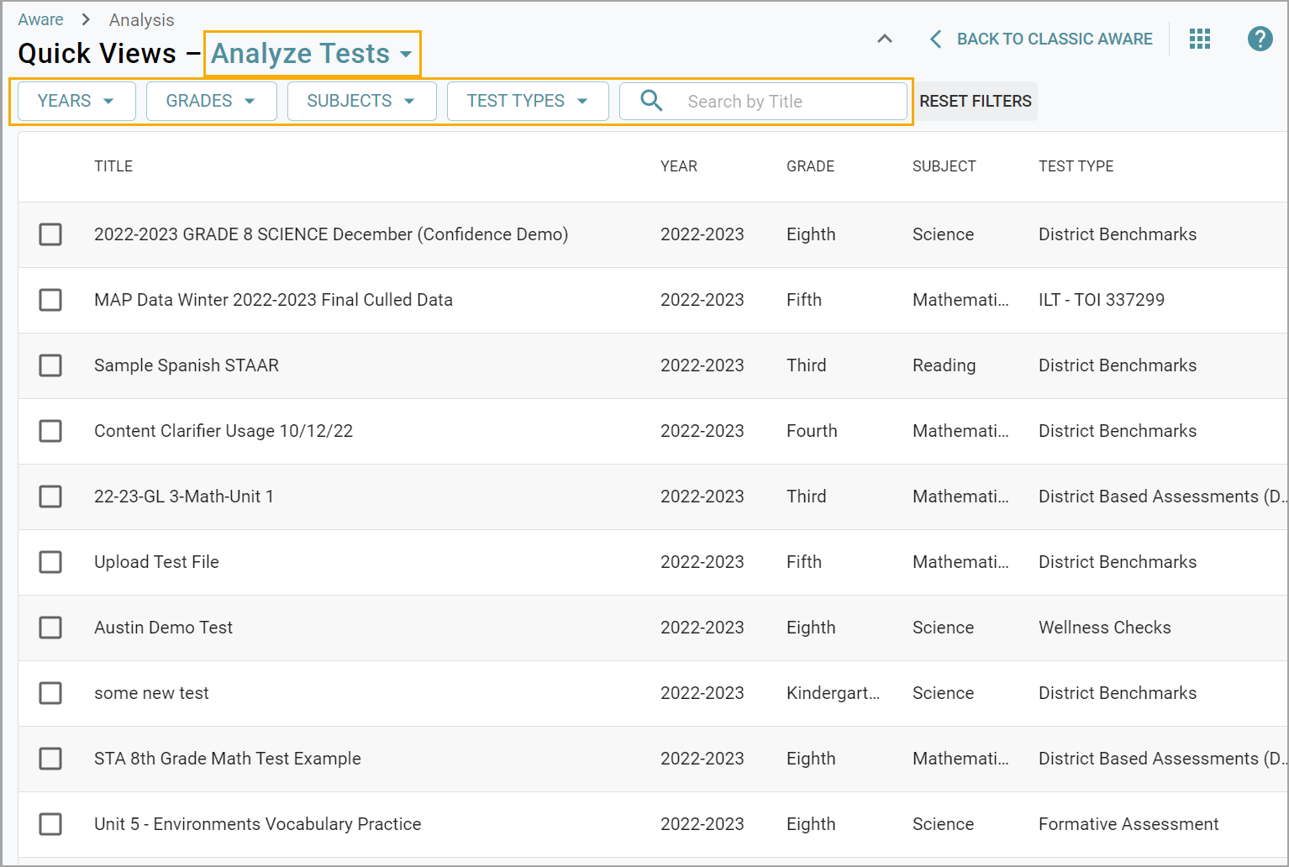Image resolution: width=1289 pixels, height=867 pixels.
Task: Click the breadcrumb arrow after Aware
Action: pos(86,19)
